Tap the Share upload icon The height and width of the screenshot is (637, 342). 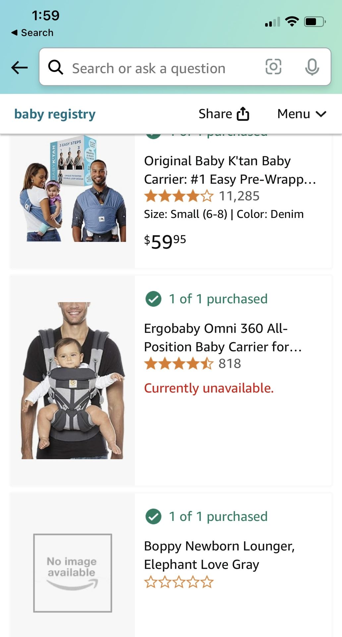point(243,114)
